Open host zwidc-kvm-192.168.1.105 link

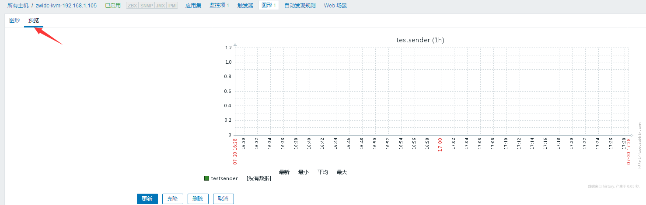click(x=66, y=6)
